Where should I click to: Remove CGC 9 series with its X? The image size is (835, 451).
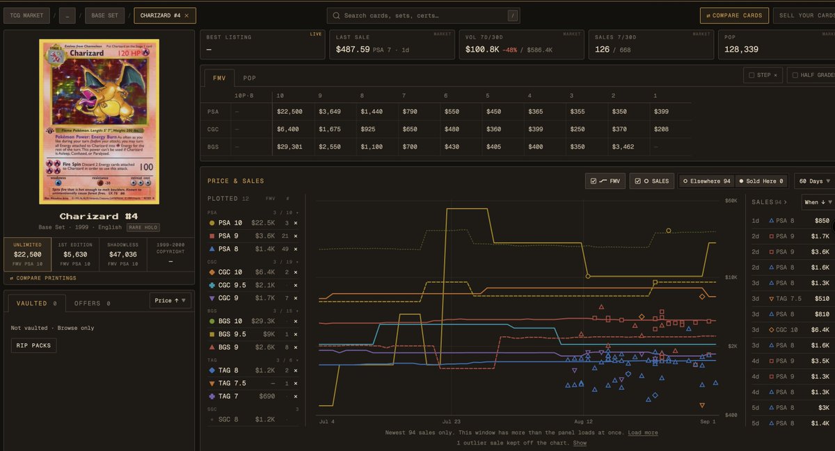(x=295, y=297)
